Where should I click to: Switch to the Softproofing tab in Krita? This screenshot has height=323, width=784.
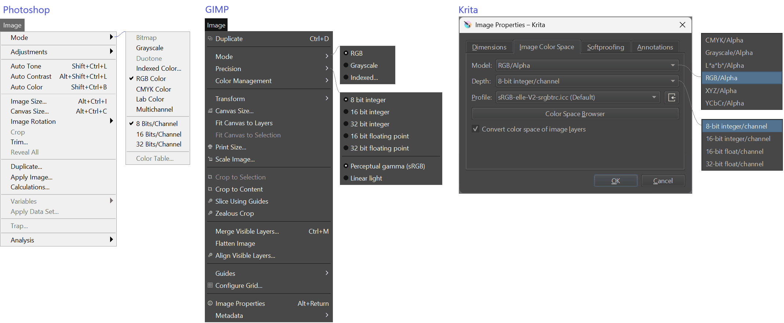(x=606, y=47)
